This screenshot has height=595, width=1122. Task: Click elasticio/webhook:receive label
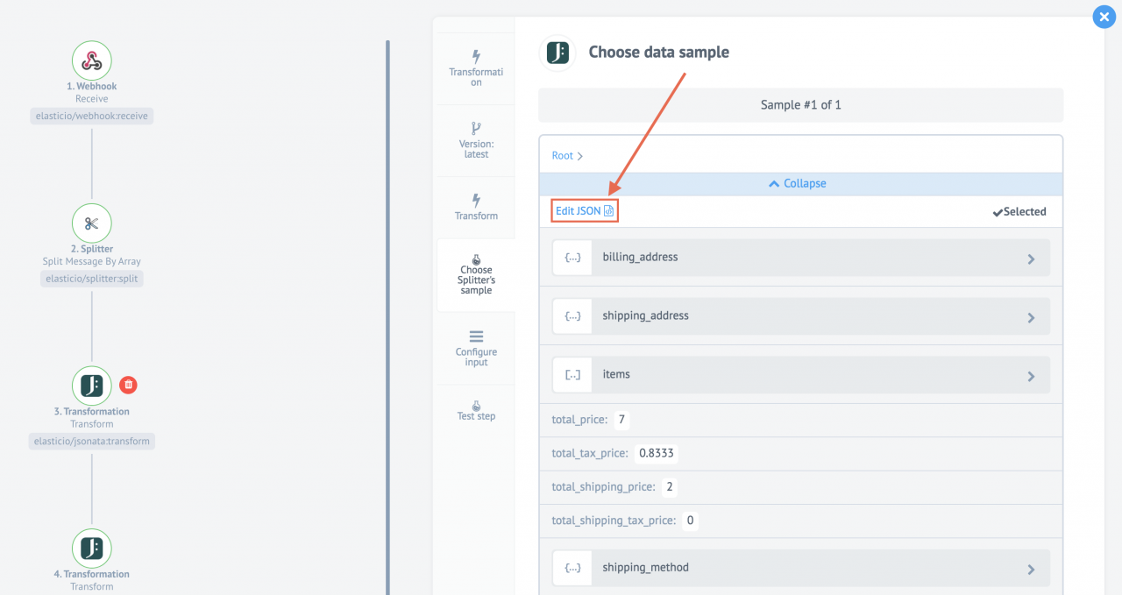click(91, 116)
